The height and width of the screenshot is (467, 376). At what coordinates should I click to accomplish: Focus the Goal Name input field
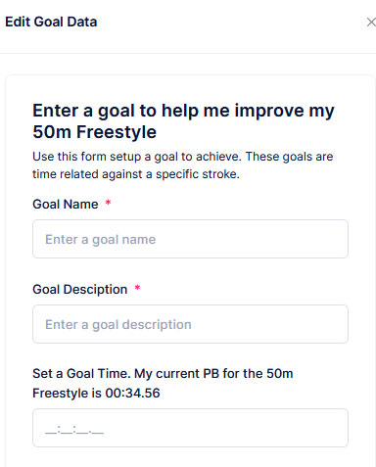click(190, 239)
